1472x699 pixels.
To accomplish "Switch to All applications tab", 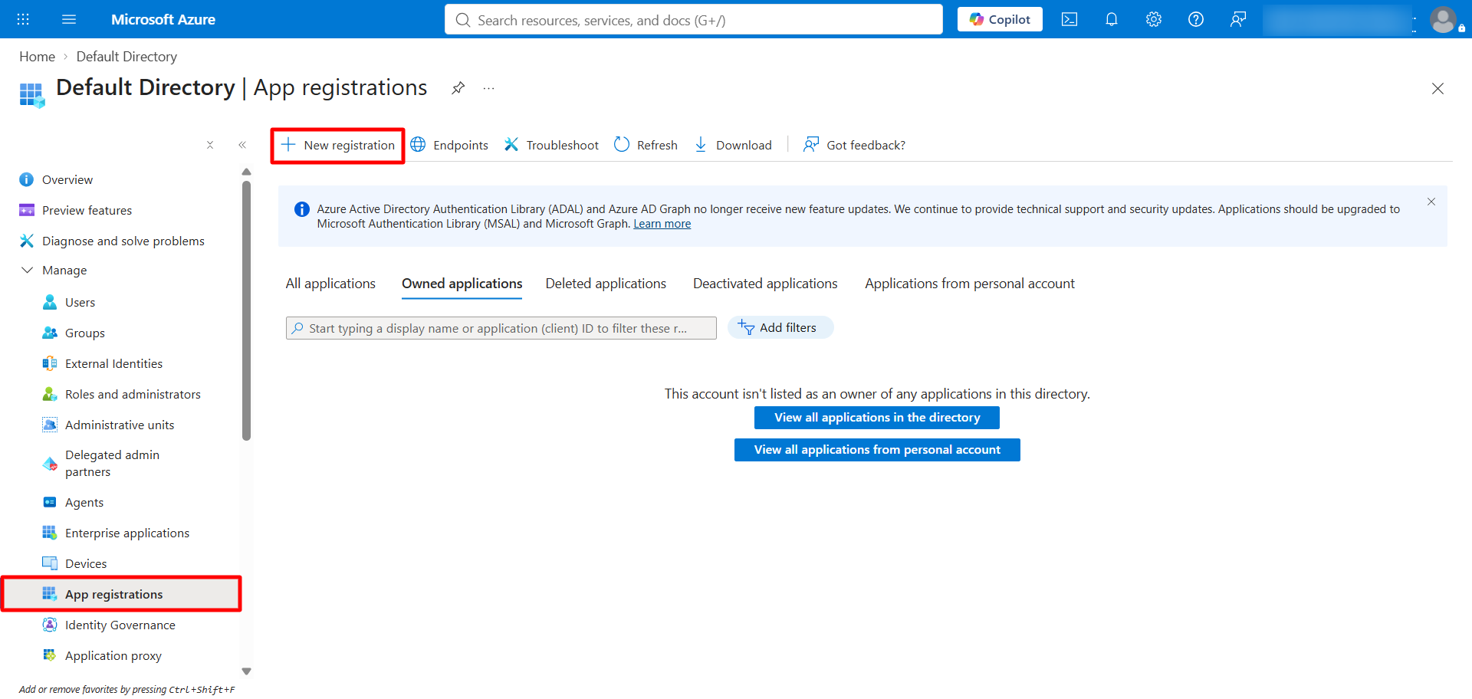I will pyautogui.click(x=330, y=284).
